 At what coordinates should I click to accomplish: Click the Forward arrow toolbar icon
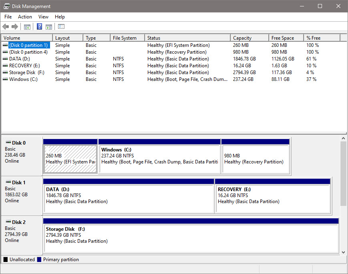(15, 27)
